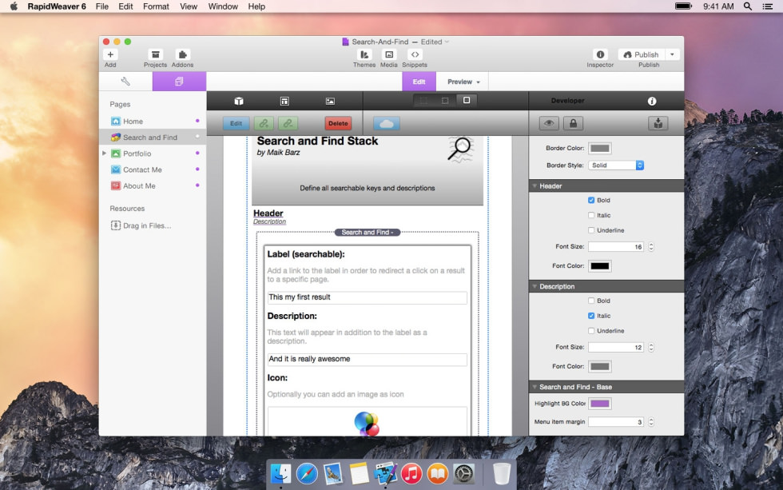Click the red Delete button
This screenshot has width=783, height=490.
point(338,123)
